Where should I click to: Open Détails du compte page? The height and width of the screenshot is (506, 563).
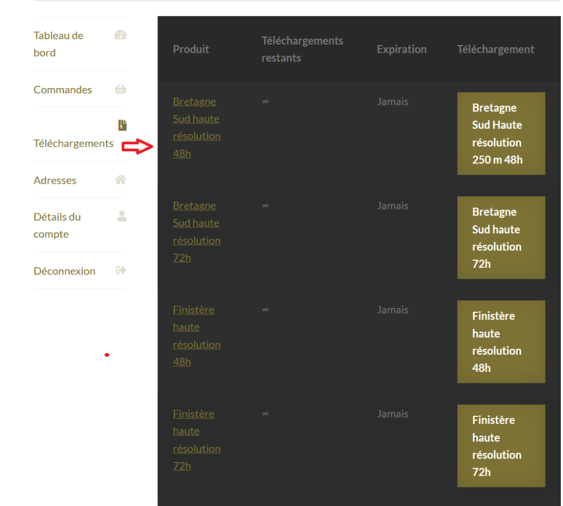click(x=57, y=226)
